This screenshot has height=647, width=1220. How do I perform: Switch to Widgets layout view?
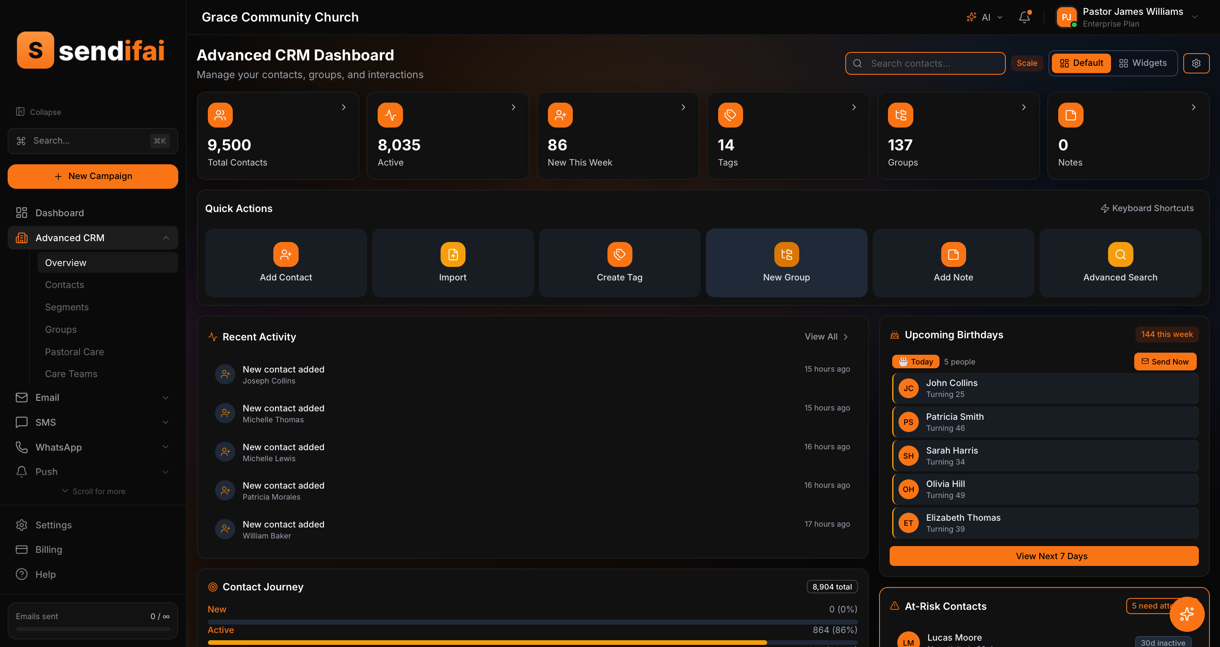(1143, 63)
